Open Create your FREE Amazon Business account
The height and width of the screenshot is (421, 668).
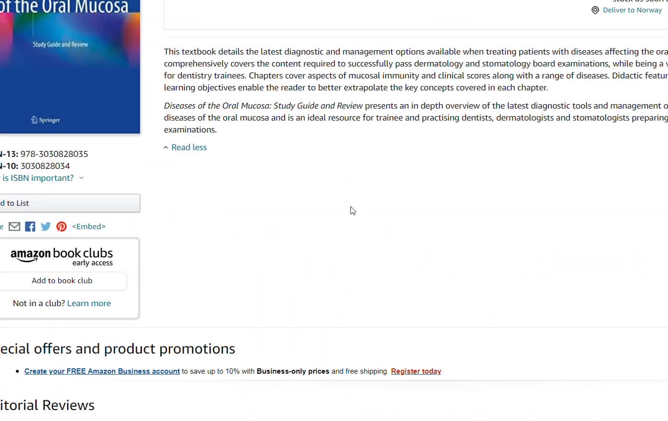click(x=102, y=371)
